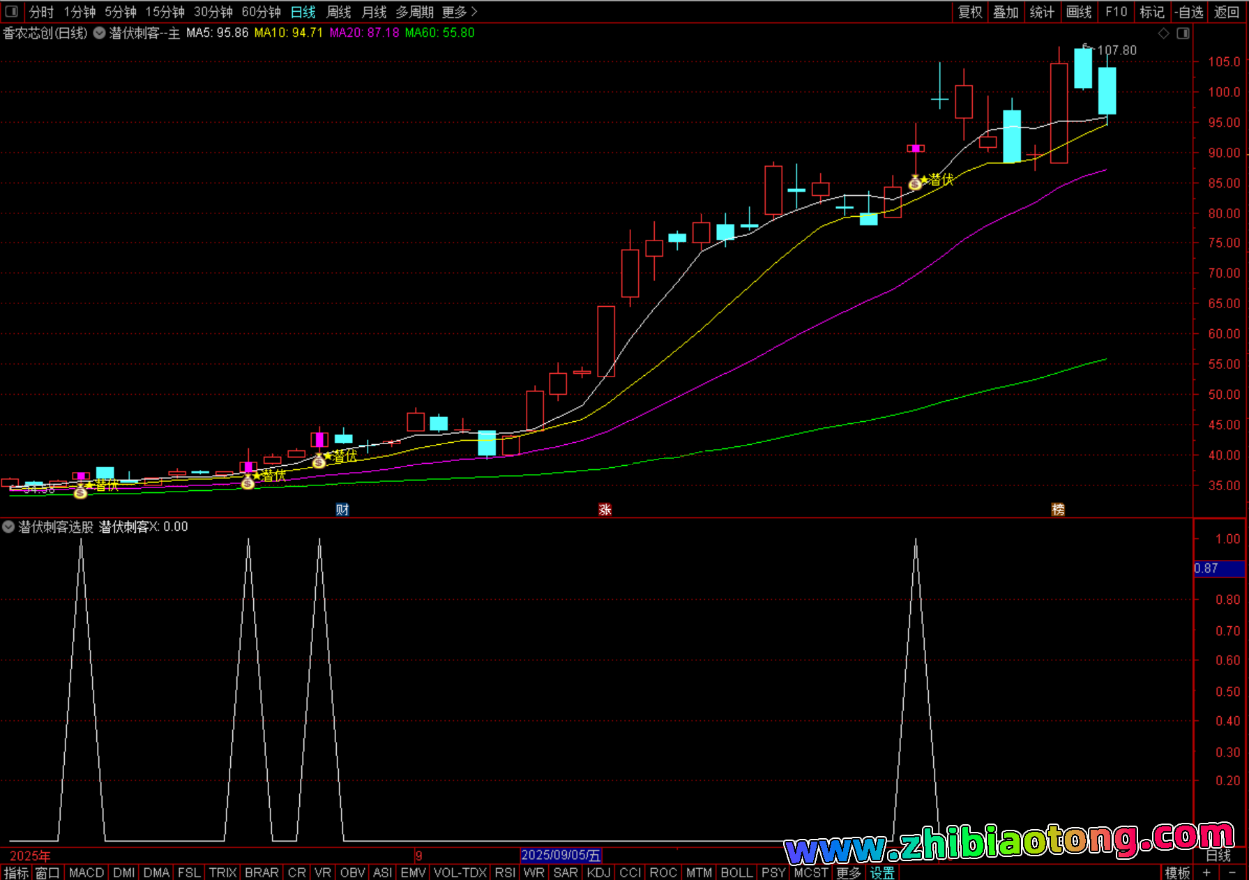Viewport: 1249px width, 880px height.
Task: Zoom out chart with minus icon
Action: [x=1232, y=872]
